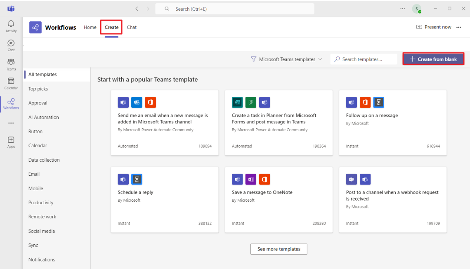Go to Teams in the left rail
This screenshot has height=269, width=470.
tap(11, 64)
